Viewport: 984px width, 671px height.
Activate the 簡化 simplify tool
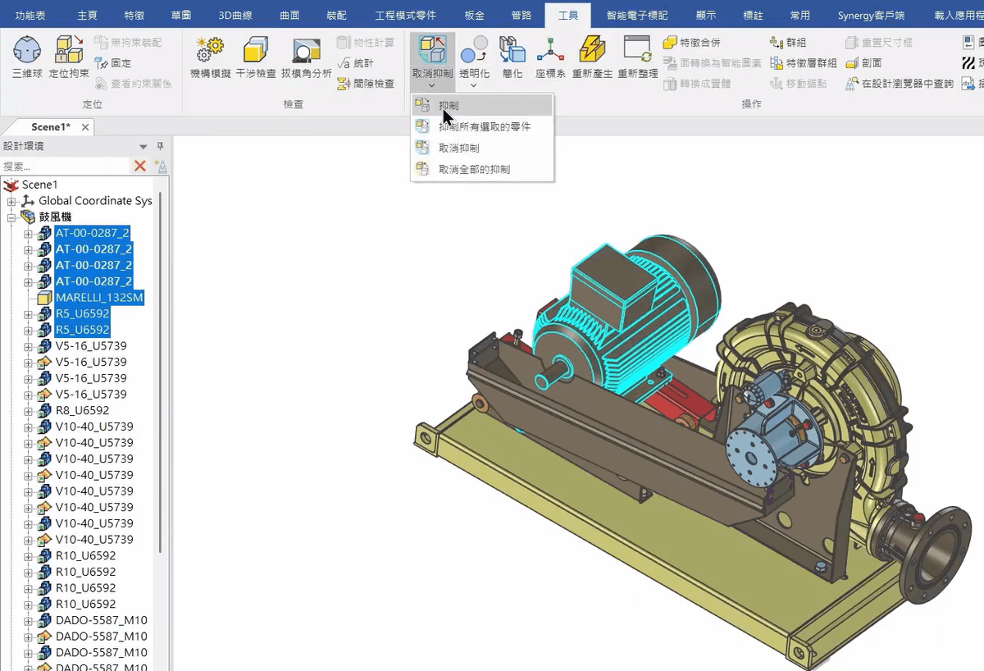512,56
